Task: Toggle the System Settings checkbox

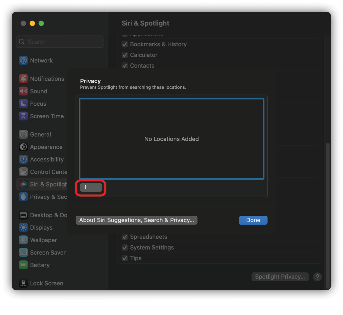Action: coord(125,248)
